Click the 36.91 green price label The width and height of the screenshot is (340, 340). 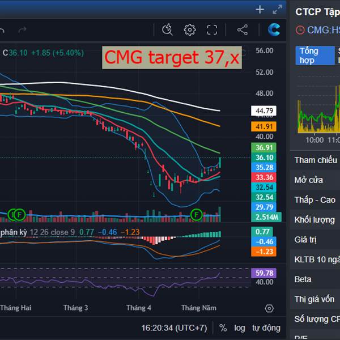pos(263,148)
